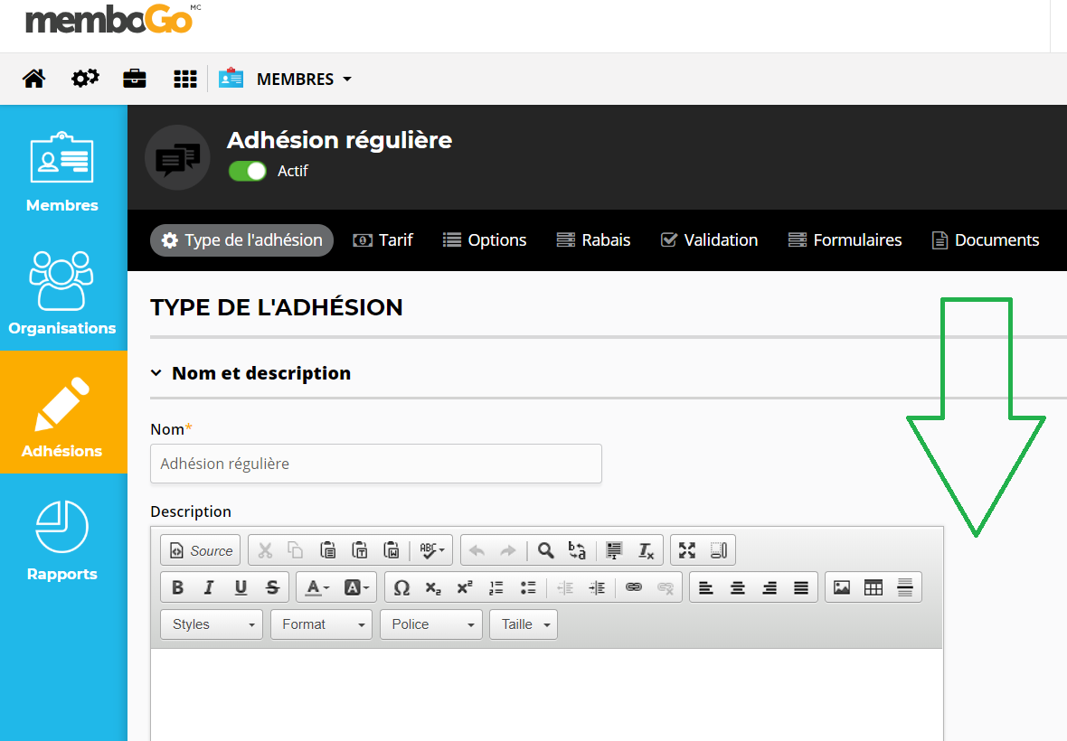Open the spell check ABC dropdown
This screenshot has width=1067, height=741.
point(432,550)
